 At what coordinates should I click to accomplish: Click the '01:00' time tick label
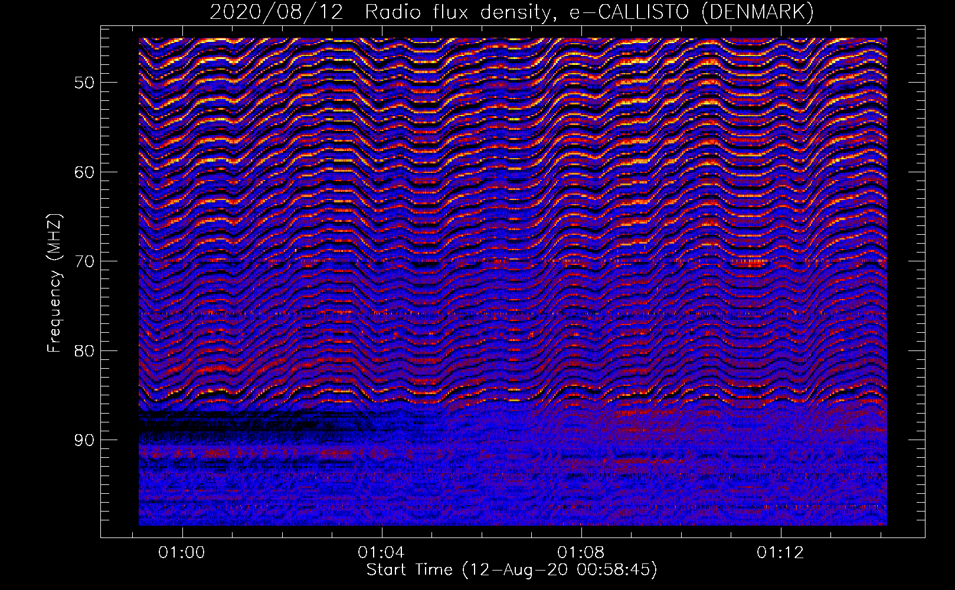pos(182,552)
